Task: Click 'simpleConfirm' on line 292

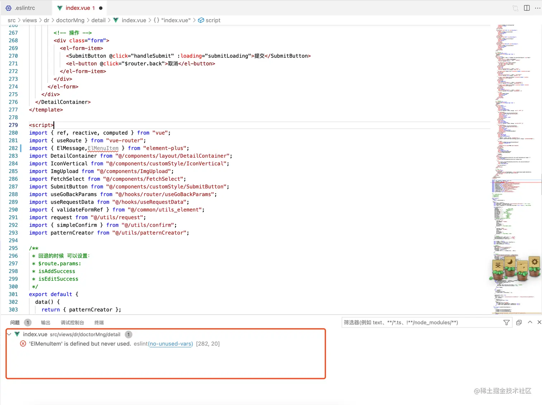Action: pyautogui.click(x=77, y=225)
